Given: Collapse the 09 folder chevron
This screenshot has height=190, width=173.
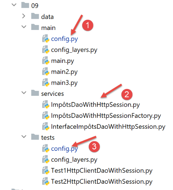Looking at the screenshot, I should [x=14, y=5].
